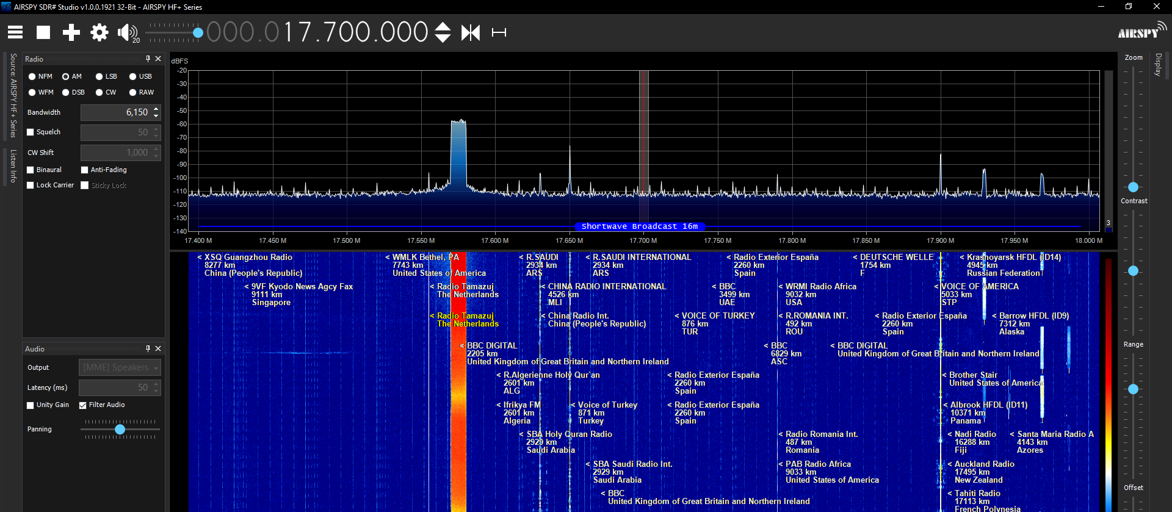Screen dimensions: 1172x512
Task: Click the XSQ Guangzhou Radio station label
Action: click(x=248, y=258)
